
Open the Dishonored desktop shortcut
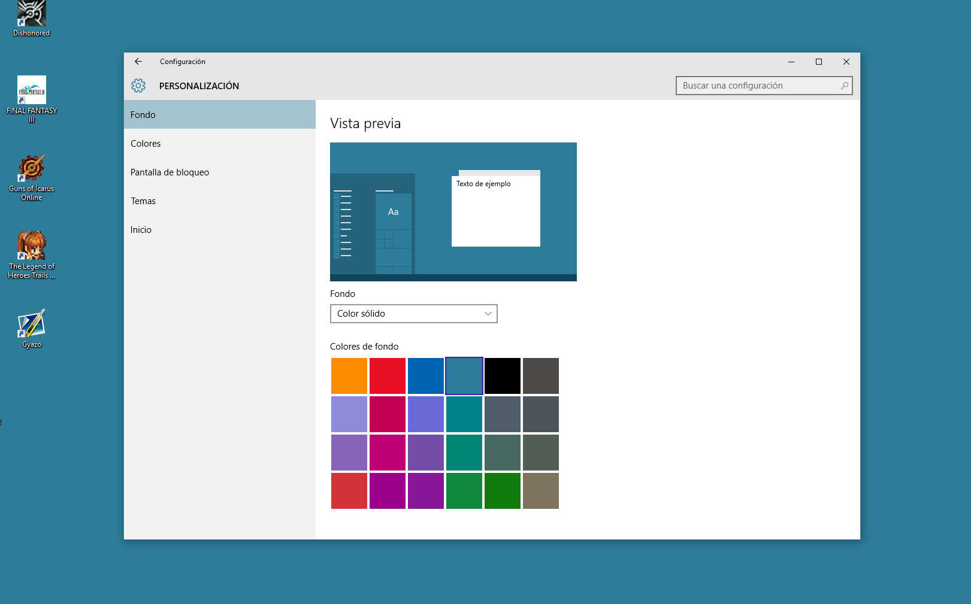(x=32, y=18)
